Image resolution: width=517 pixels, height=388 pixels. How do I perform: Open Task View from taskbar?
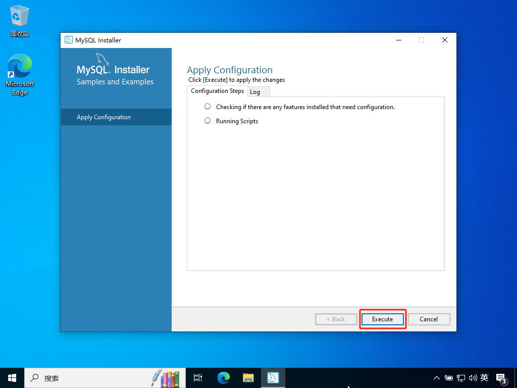point(198,378)
